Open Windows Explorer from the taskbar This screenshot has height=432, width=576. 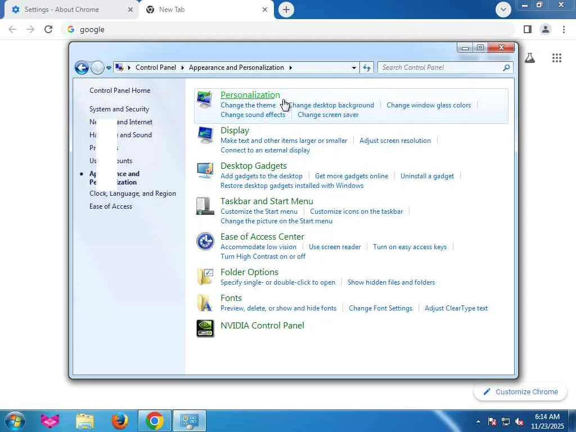[x=85, y=421]
